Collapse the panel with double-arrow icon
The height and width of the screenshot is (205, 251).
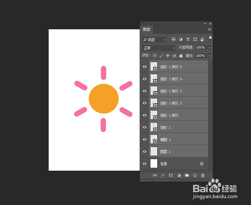(205, 23)
